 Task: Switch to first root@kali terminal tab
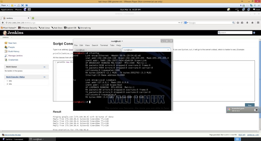point(98,50)
